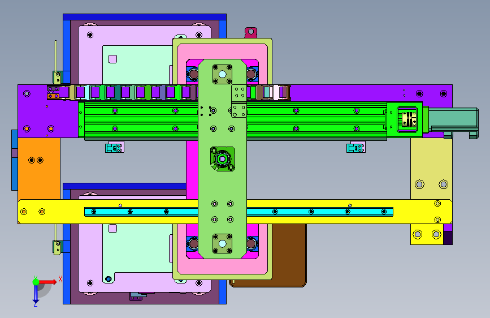Select the teal servo motor at the right end
The width and height of the screenshot is (490, 318).
pyautogui.click(x=453, y=122)
